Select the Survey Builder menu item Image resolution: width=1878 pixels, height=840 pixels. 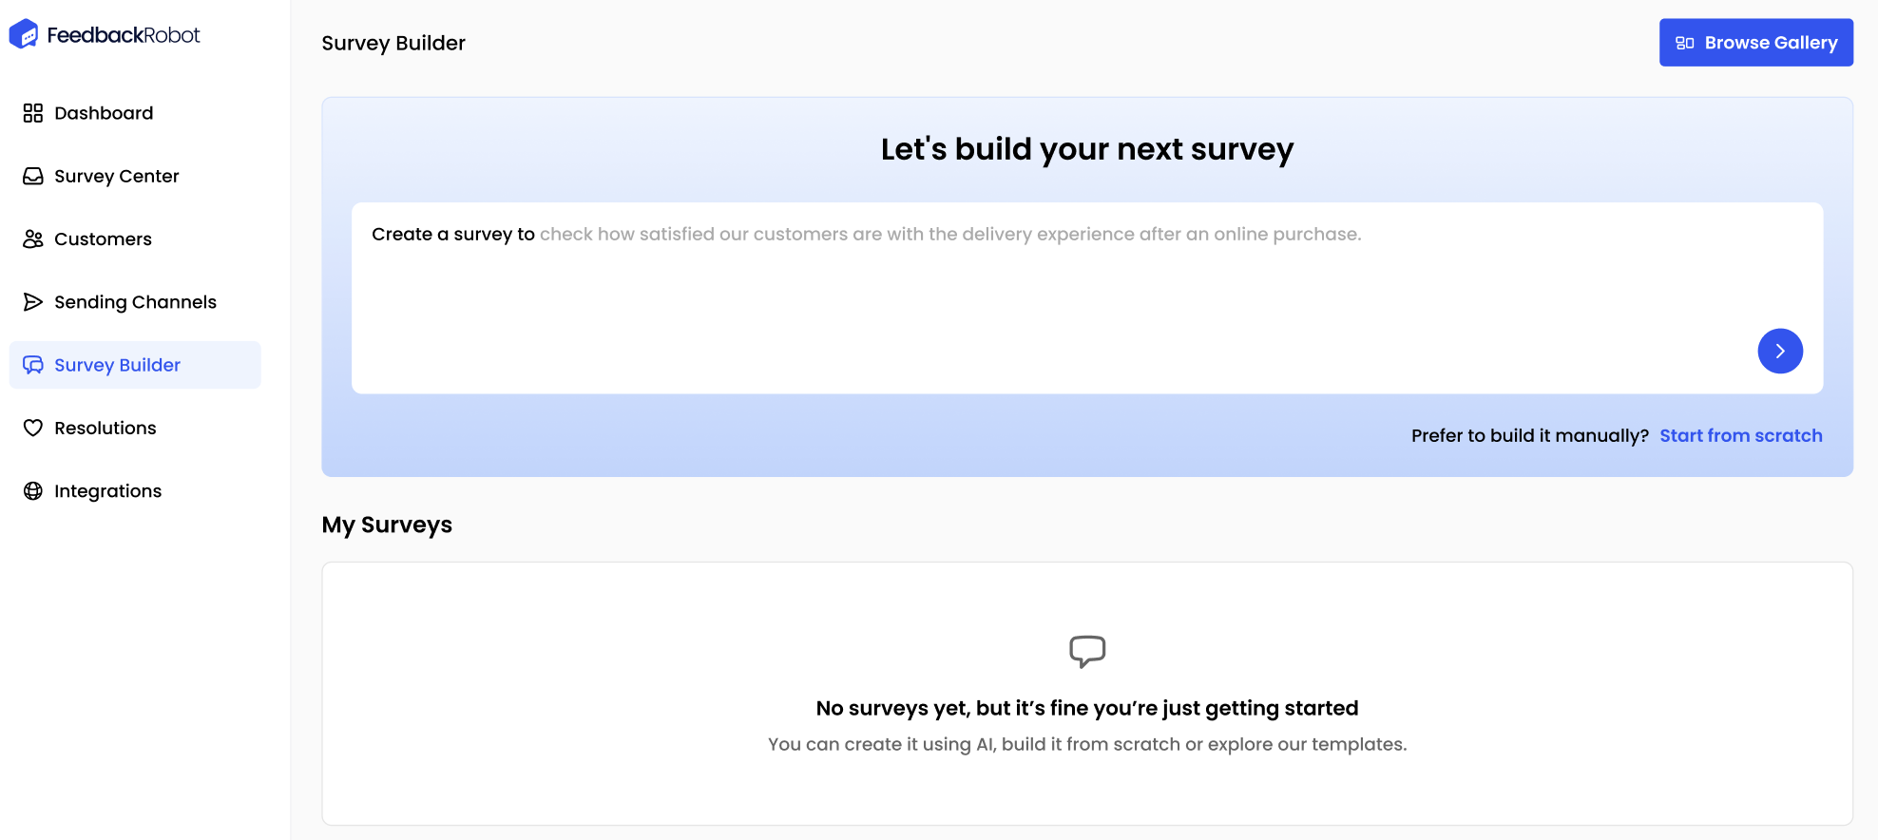click(117, 364)
